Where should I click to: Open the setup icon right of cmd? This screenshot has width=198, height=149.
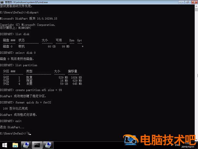pyautogui.click(x=48, y=145)
